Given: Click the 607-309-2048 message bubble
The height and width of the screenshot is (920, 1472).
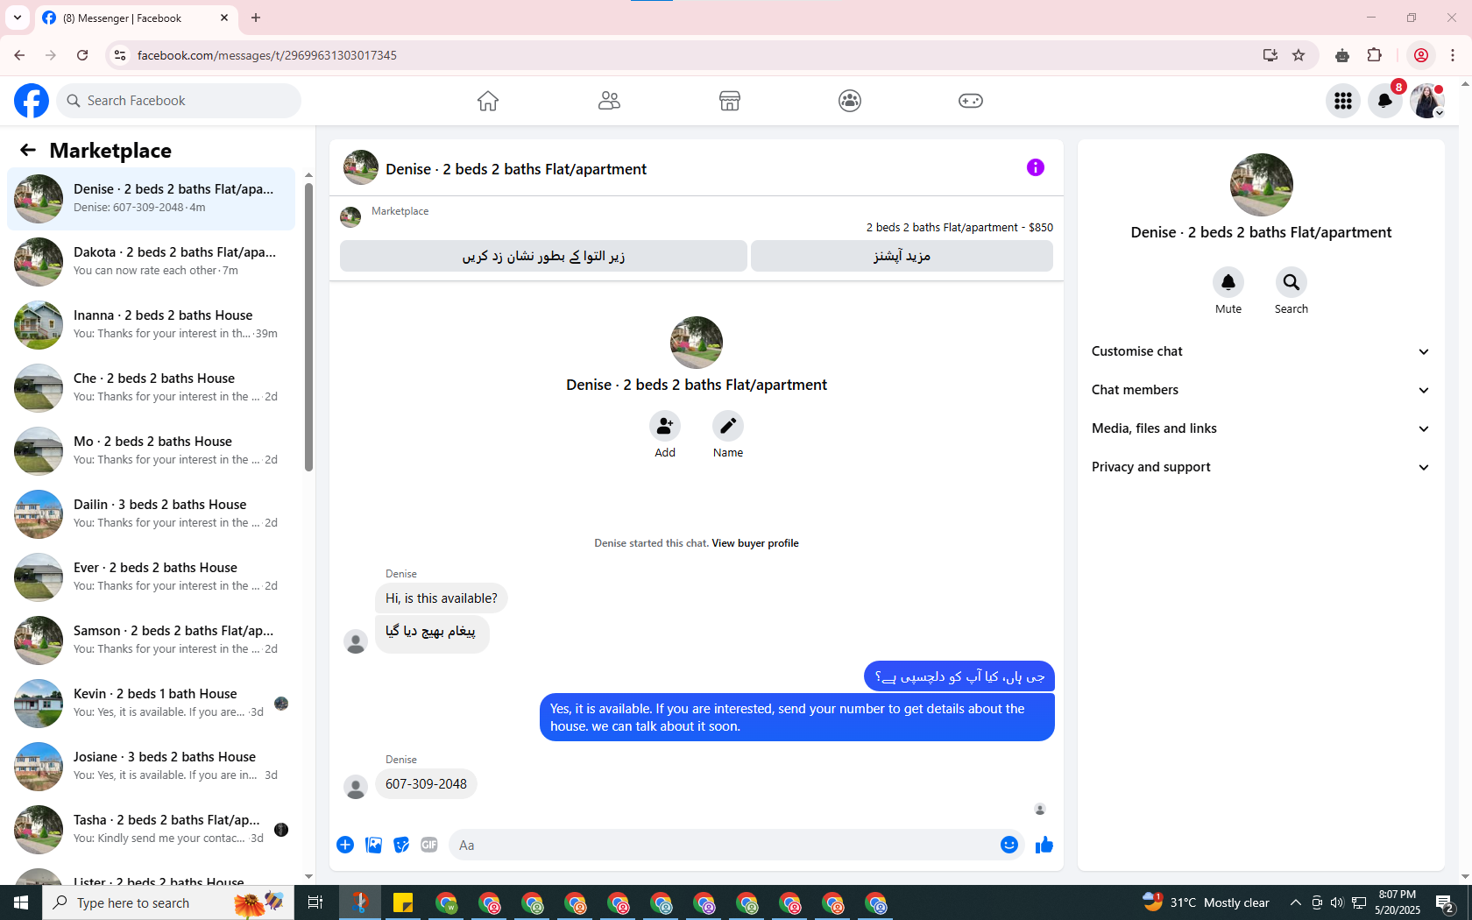Looking at the screenshot, I should (426, 784).
